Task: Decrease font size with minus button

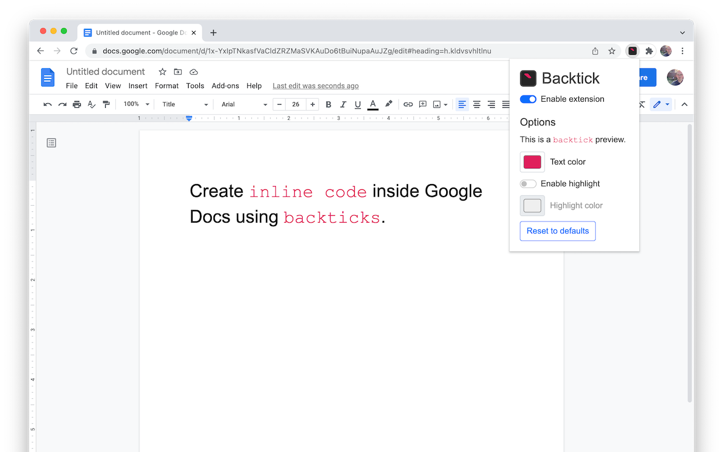Action: coord(280,105)
